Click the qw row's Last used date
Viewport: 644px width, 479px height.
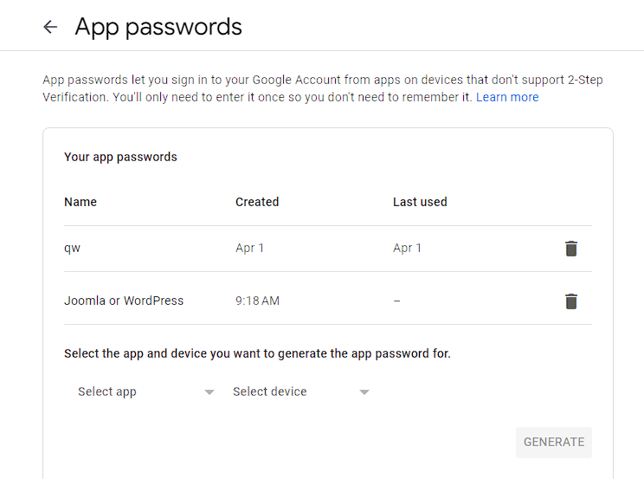pos(407,248)
